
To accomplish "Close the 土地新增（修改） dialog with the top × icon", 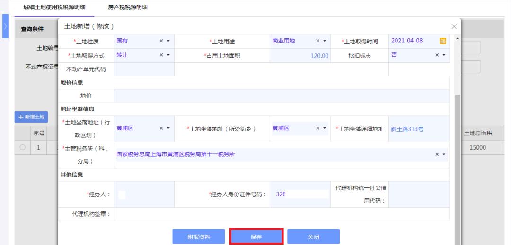I will (x=454, y=26).
